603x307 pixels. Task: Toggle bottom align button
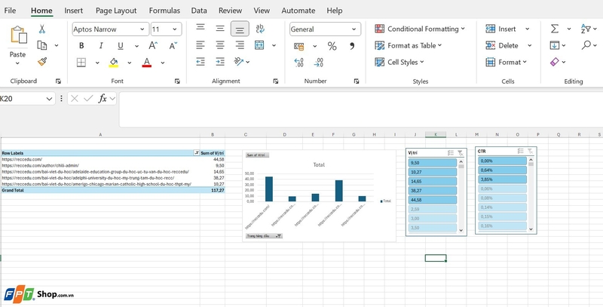click(x=240, y=29)
